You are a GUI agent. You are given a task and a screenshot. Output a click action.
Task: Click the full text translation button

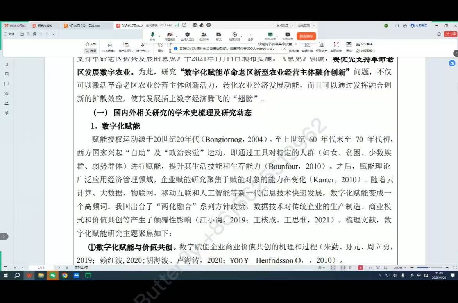tap(364, 44)
